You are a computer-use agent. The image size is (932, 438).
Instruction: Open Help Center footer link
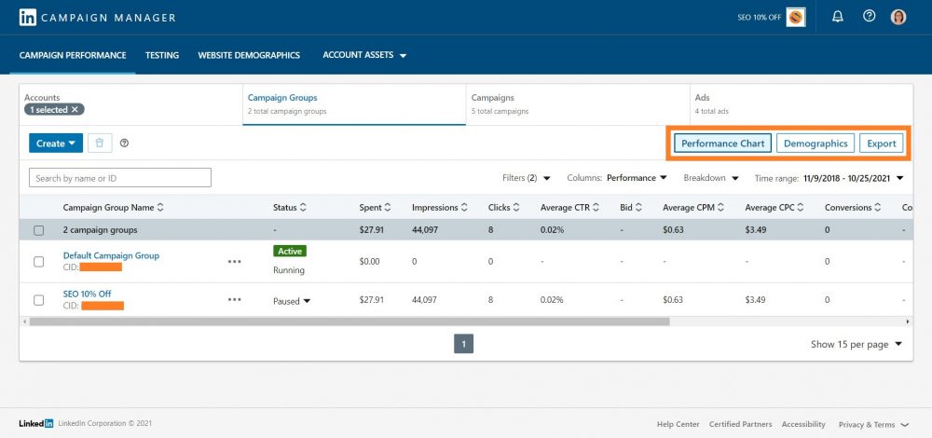coord(678,424)
